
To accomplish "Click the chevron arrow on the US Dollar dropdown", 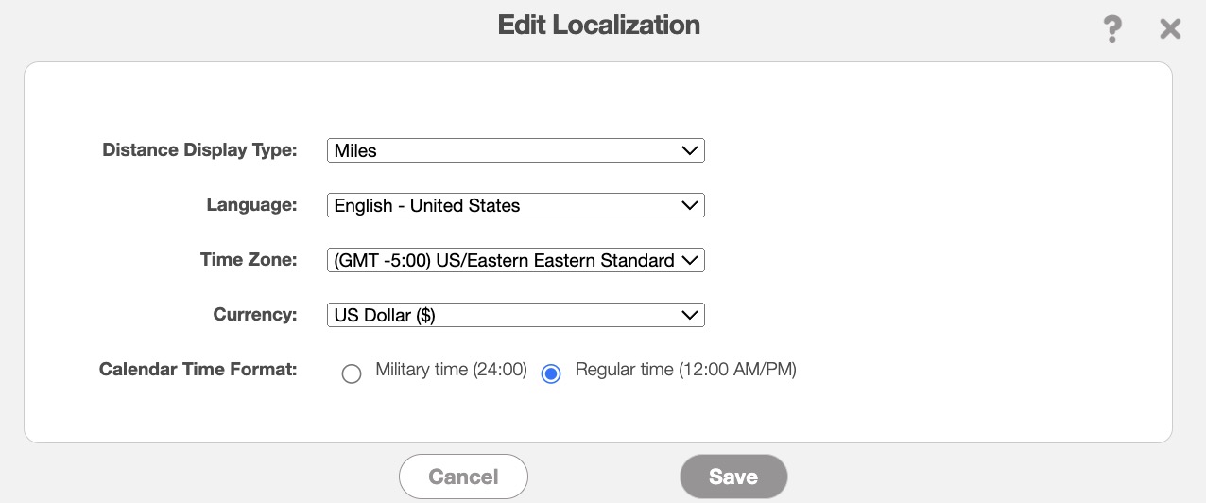I will click(x=689, y=315).
